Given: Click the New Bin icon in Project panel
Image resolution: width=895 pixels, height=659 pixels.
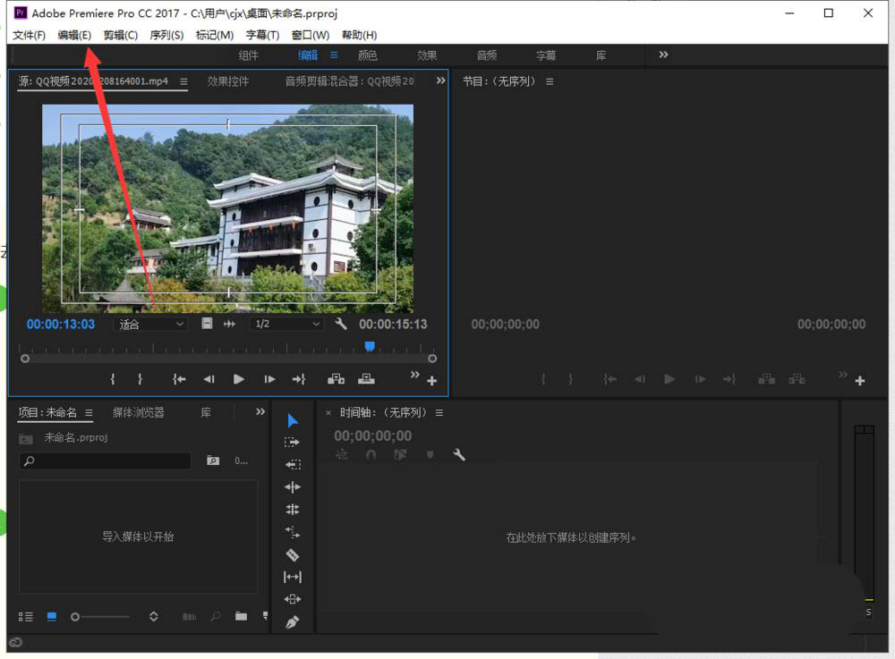Looking at the screenshot, I should (239, 616).
